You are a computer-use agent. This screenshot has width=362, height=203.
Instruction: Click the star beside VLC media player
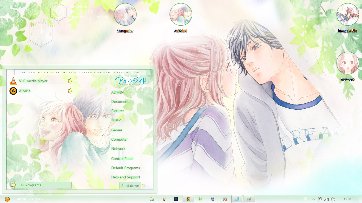70,81
